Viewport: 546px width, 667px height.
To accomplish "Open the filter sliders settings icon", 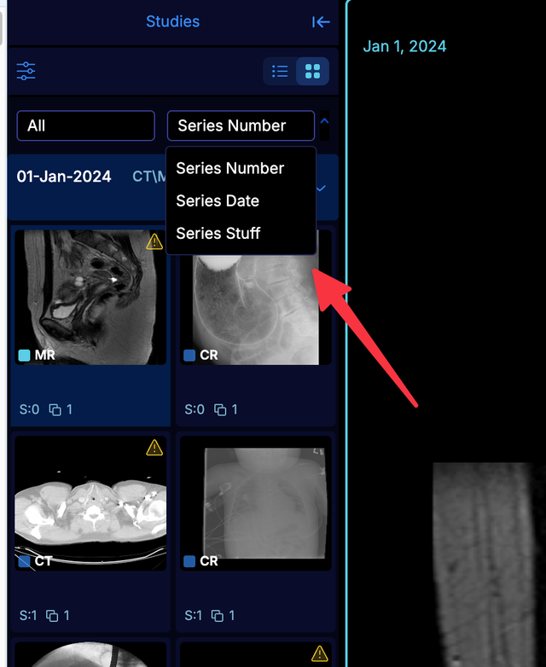I will click(x=26, y=71).
